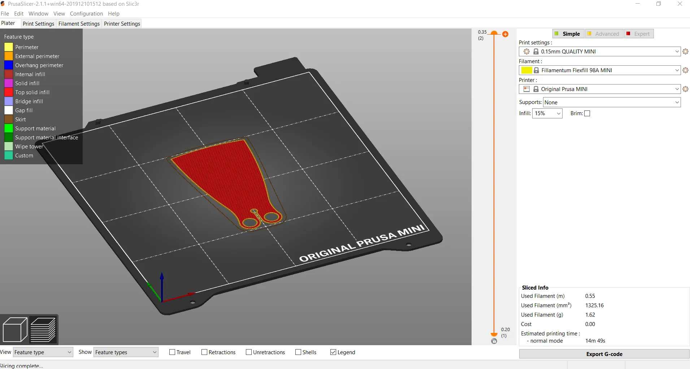
Task: Open the Show Feature types dropdown
Action: (126, 352)
